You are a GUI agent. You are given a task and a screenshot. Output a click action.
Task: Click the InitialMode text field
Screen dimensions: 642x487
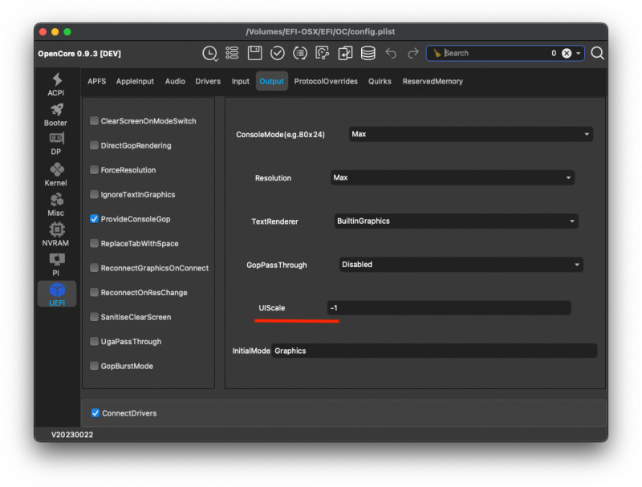(x=433, y=351)
